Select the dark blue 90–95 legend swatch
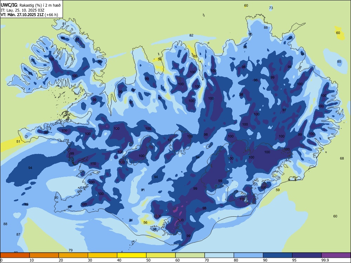Screen dimensions: 351x263 point(278,255)
